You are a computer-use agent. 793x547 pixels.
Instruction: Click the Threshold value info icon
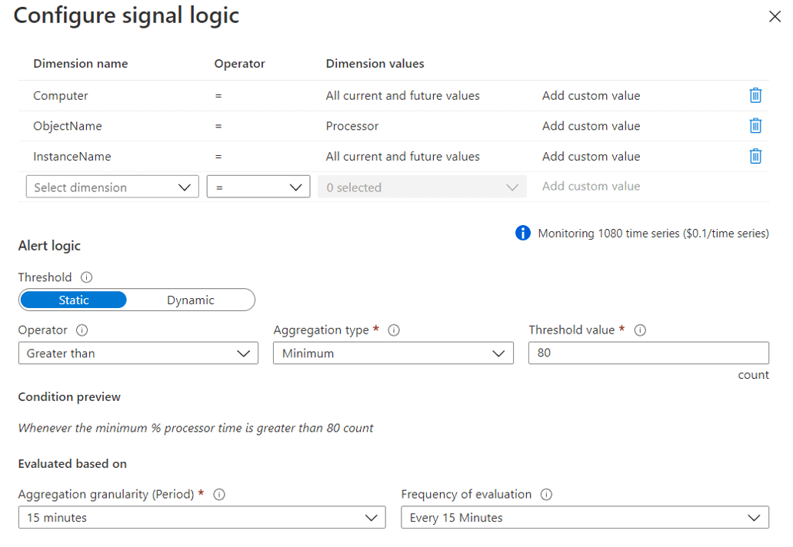point(640,330)
